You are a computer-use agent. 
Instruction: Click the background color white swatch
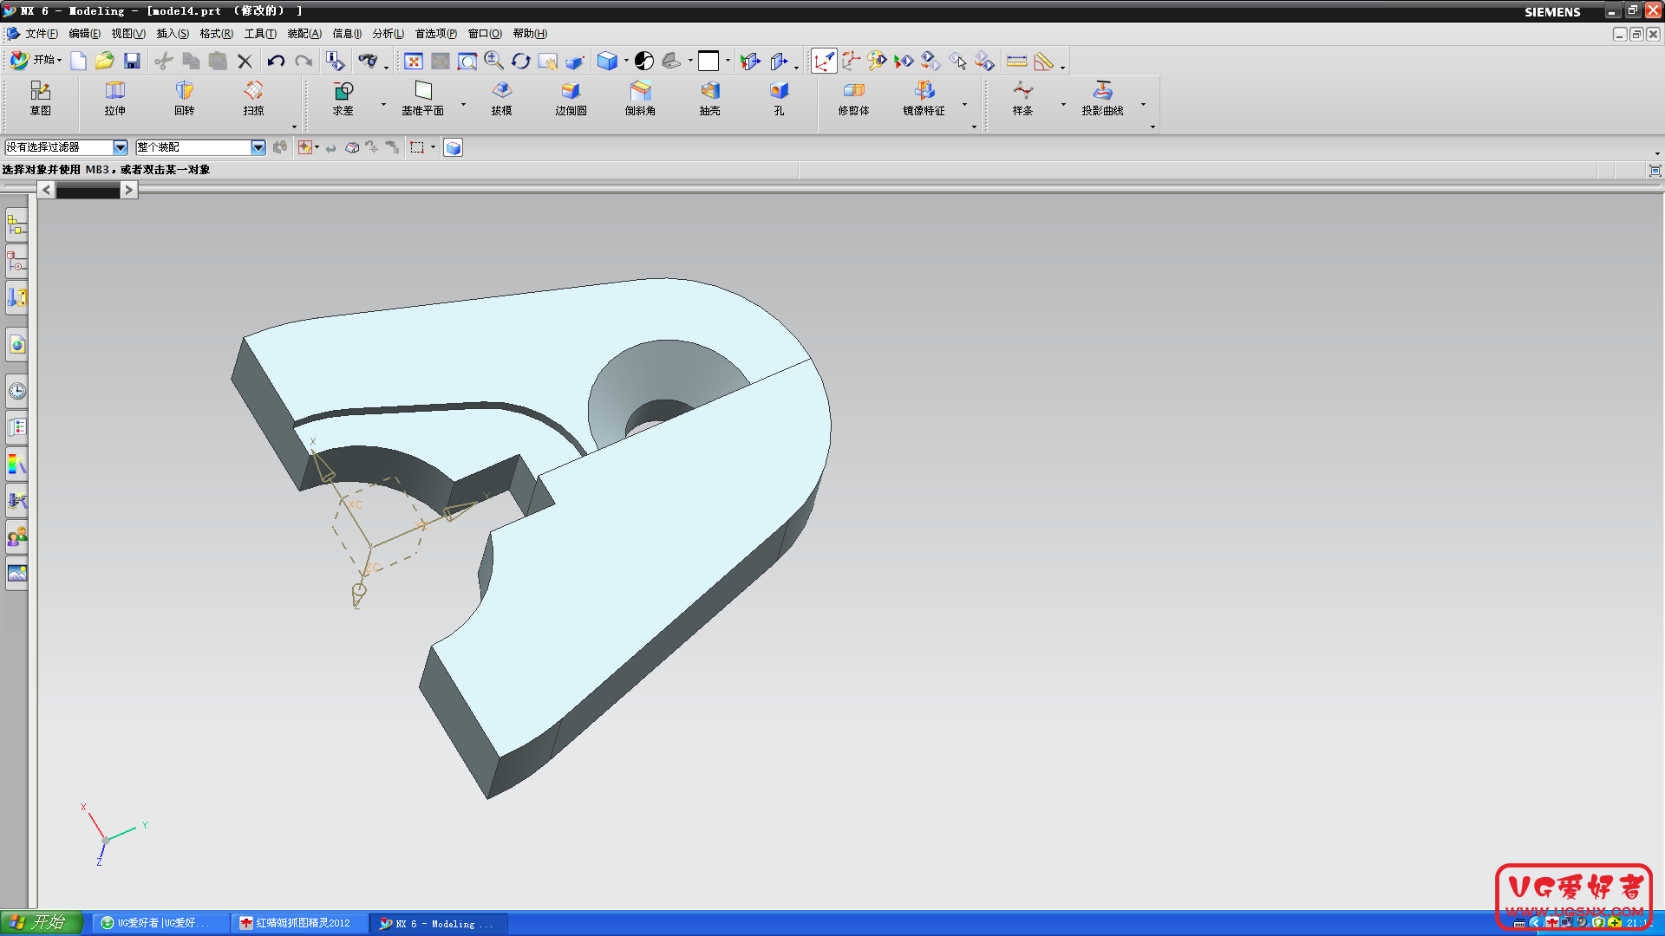tap(708, 61)
